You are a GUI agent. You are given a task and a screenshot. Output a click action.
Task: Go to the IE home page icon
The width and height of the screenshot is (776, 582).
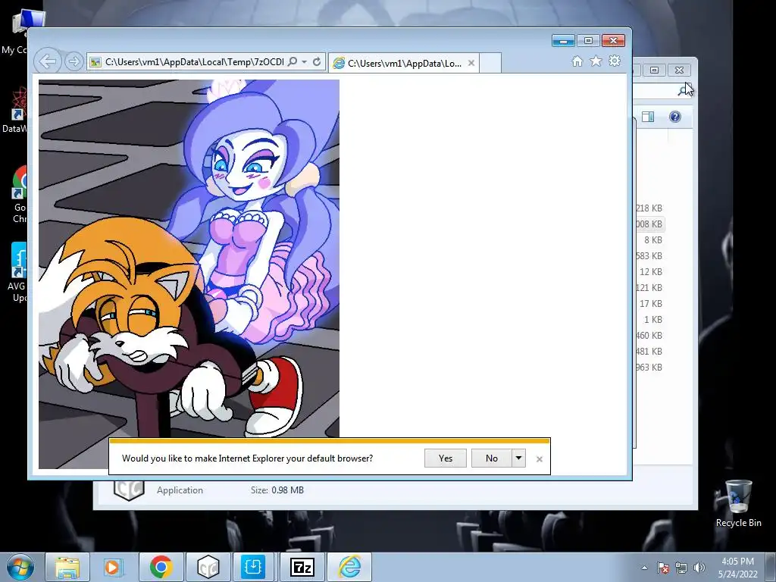(x=577, y=61)
